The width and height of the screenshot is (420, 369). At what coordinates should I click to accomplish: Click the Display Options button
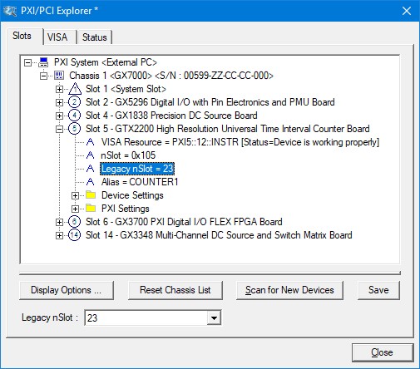[x=67, y=290]
